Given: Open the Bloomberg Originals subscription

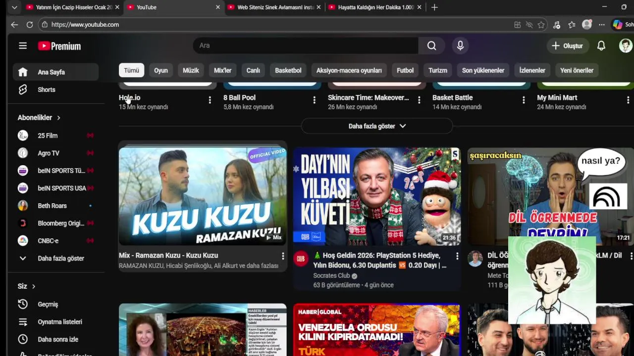Looking at the screenshot, I should click(x=55, y=223).
